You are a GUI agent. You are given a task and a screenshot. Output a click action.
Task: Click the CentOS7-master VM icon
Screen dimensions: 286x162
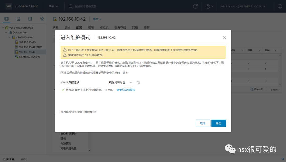click(x=17, y=57)
